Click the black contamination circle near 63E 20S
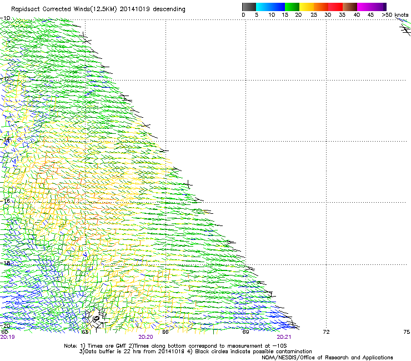411x361 pixels. [96, 319]
